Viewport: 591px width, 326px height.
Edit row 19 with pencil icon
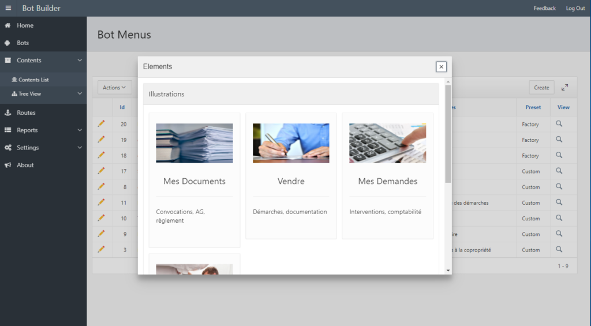(x=101, y=140)
